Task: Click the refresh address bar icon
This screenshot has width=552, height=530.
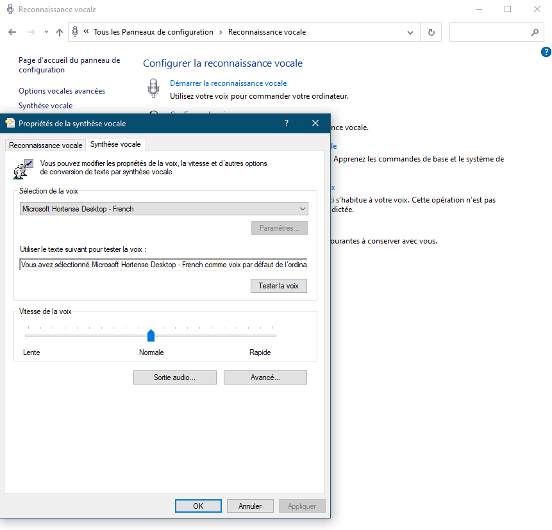Action: coord(431,33)
